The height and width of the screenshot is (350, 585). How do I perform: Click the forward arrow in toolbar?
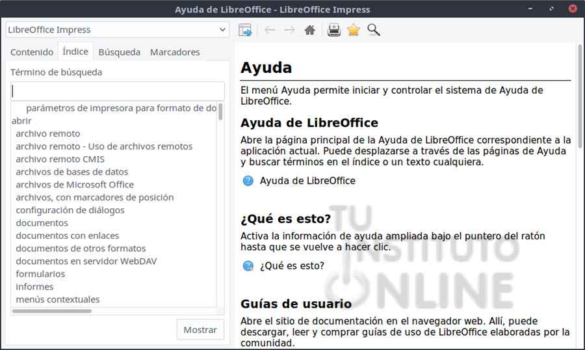point(289,30)
